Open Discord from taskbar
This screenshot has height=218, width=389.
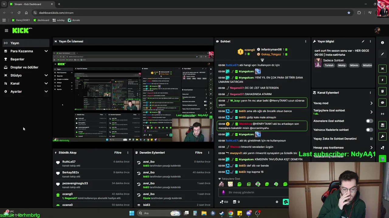click(x=249, y=213)
